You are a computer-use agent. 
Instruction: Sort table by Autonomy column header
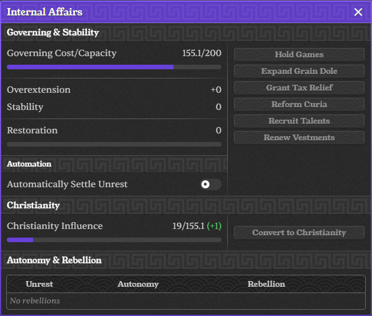(138, 284)
